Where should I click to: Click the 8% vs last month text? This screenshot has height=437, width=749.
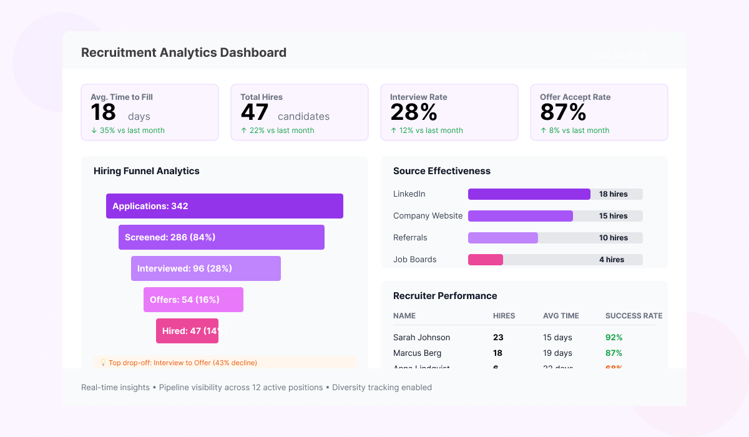[579, 130]
